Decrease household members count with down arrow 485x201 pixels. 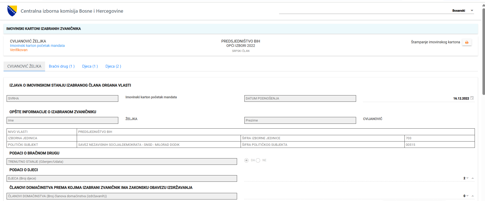point(468,196)
